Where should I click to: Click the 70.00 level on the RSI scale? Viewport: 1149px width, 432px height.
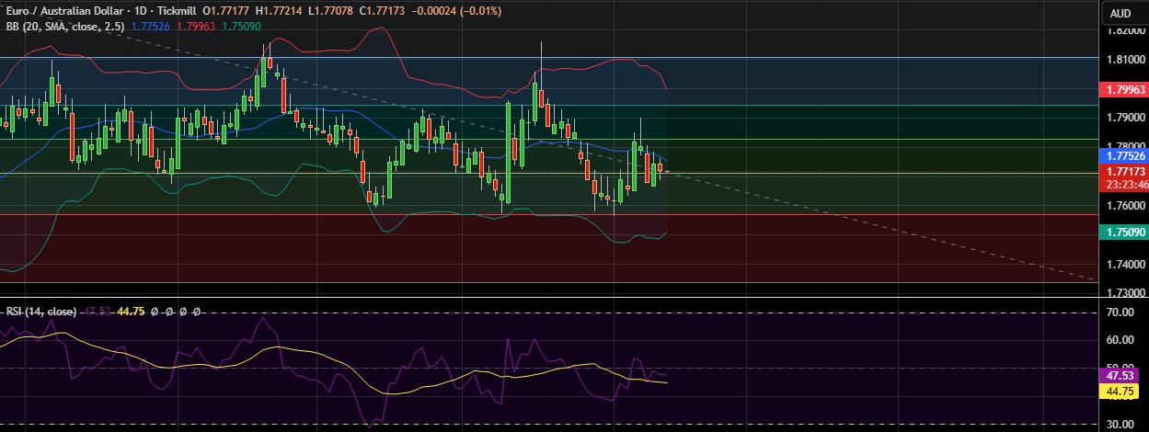[1120, 313]
